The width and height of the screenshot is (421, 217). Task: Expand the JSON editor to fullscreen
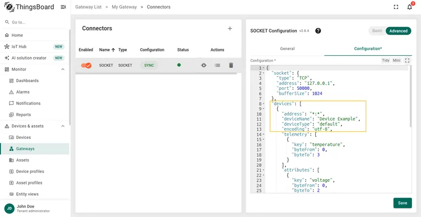[x=407, y=60]
